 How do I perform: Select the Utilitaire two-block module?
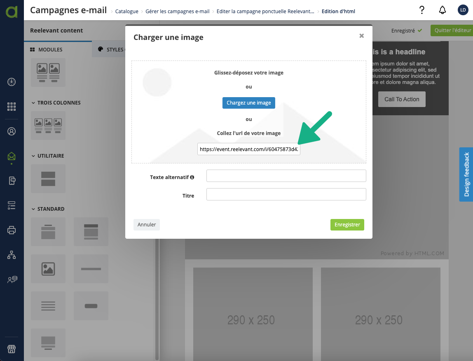pyautogui.click(x=48, y=179)
